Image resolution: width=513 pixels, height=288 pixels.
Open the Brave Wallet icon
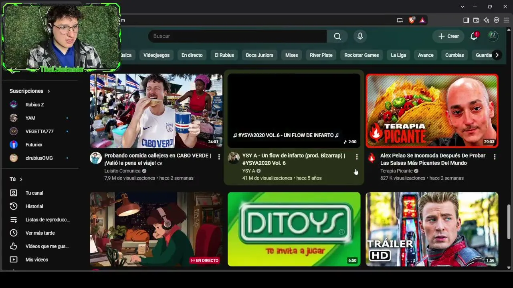pos(476,20)
